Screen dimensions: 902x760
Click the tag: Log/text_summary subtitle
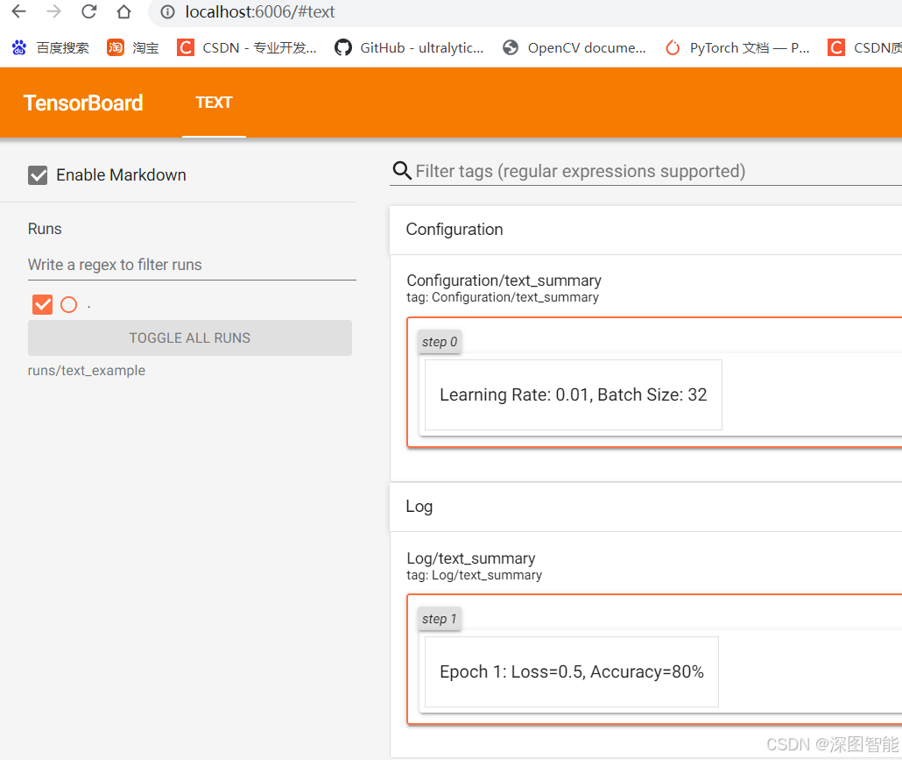475,575
